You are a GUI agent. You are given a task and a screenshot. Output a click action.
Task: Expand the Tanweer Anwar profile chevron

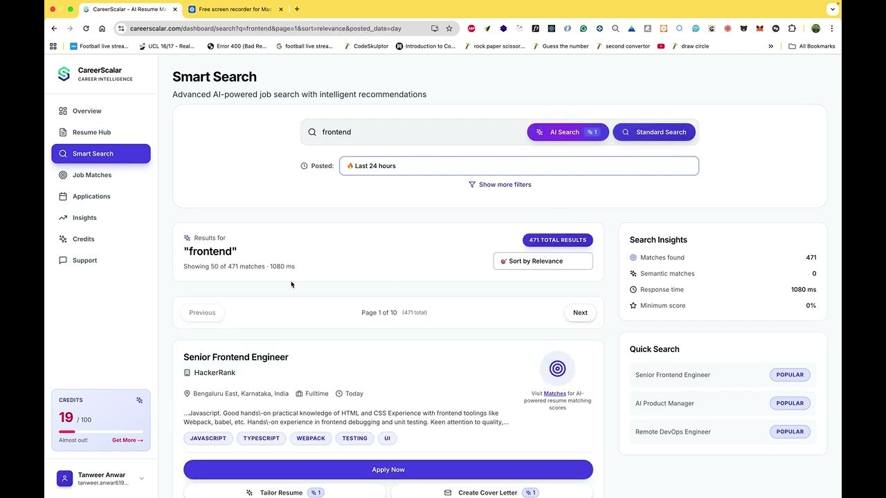pyautogui.click(x=141, y=478)
